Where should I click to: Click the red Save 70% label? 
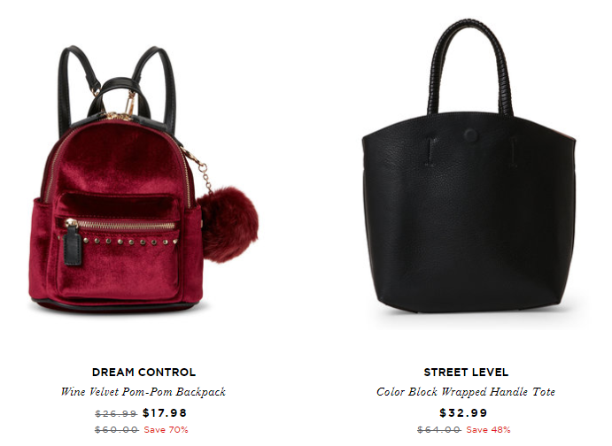166,429
